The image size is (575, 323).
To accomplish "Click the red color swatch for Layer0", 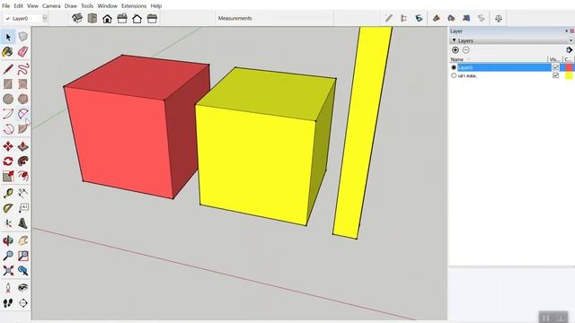I will pos(569,67).
